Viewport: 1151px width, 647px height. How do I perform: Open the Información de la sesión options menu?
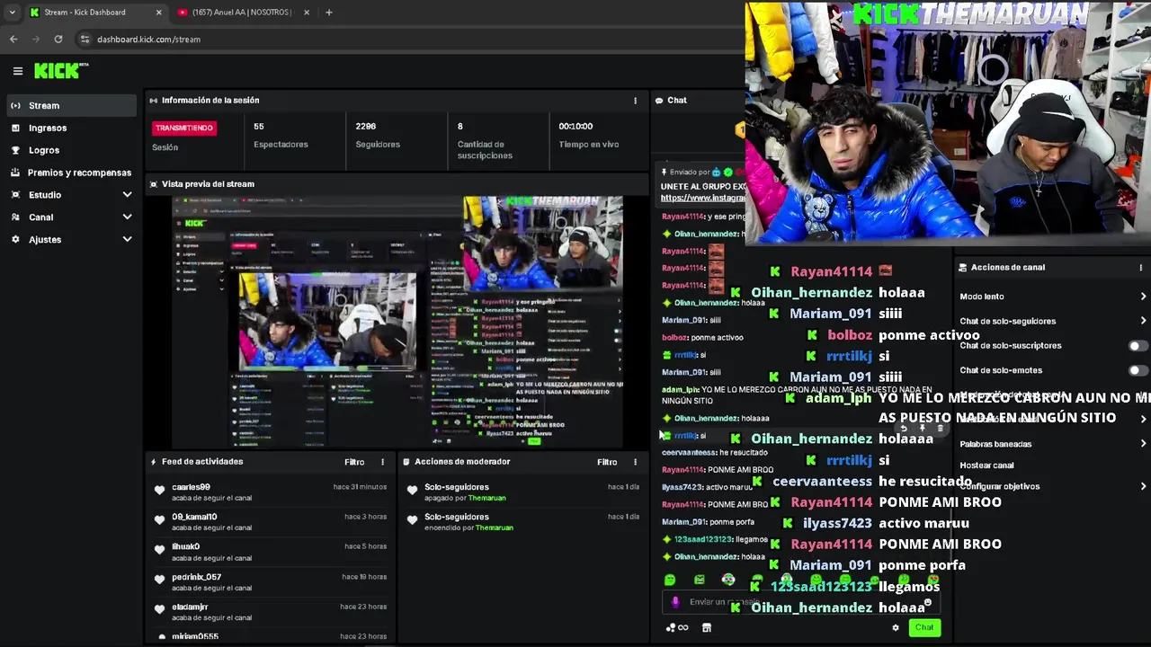635,101
